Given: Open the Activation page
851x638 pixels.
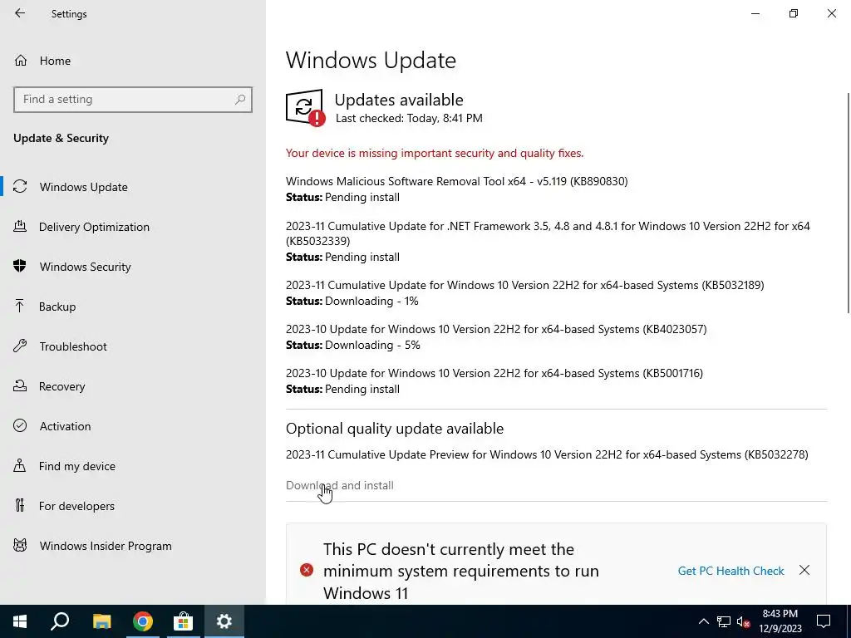Looking at the screenshot, I should 65,426.
